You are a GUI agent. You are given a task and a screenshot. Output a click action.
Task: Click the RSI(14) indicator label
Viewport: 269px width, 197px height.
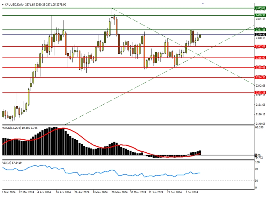click(x=7, y=162)
